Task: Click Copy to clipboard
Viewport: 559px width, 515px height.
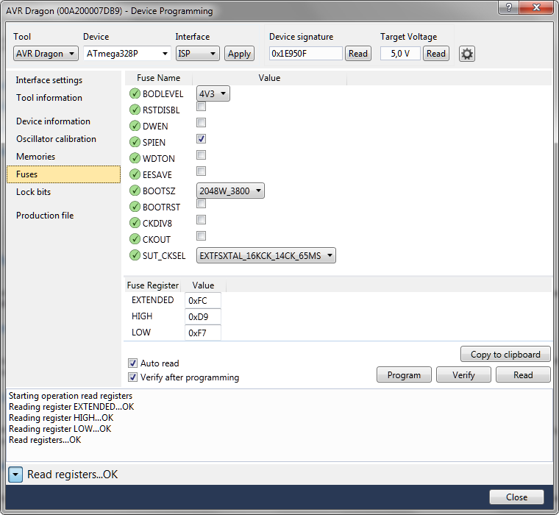Action: pyautogui.click(x=505, y=354)
